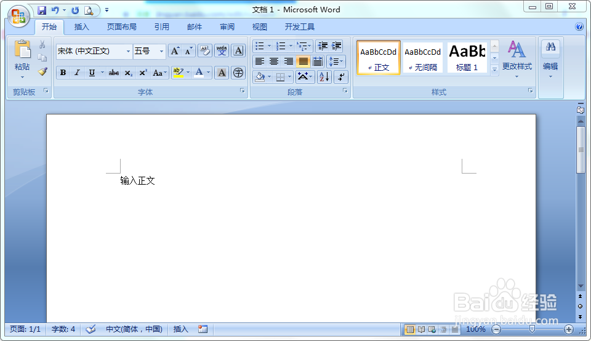Click macro record icon in status bar
Image resolution: width=591 pixels, height=341 pixels.
click(x=203, y=329)
